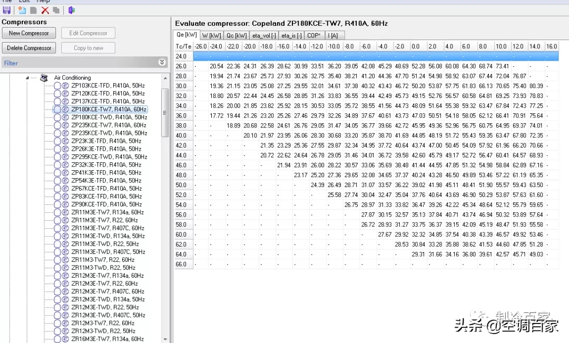Toggle selection circle for ZR12M3E-TW7, R134a, 60Hz
Viewport: 569px width, 343px height.
point(57,276)
